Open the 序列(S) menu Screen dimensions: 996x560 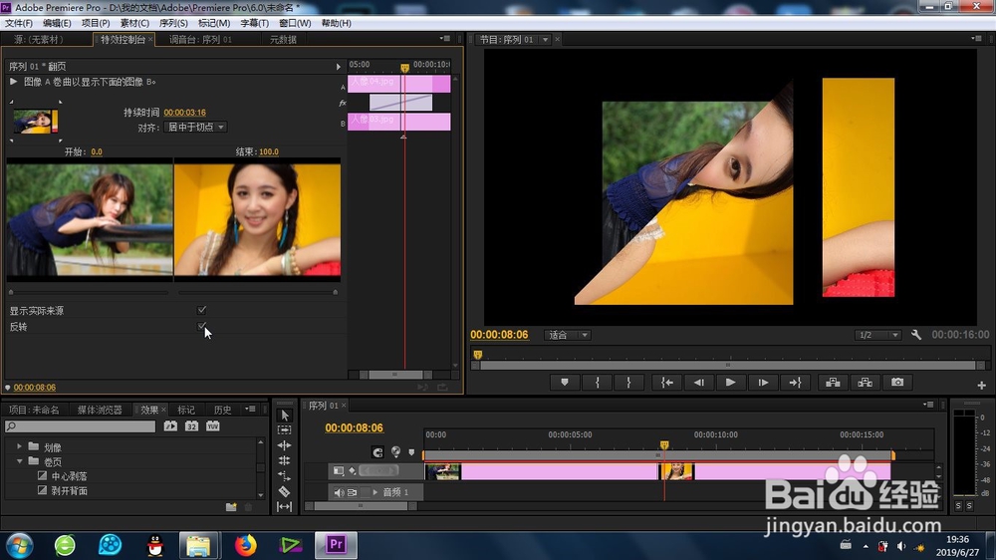172,23
